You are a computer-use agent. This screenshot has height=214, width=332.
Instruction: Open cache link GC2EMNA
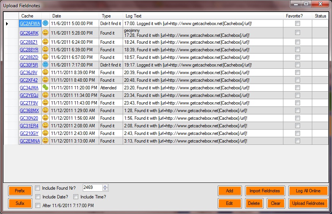tap(30, 141)
